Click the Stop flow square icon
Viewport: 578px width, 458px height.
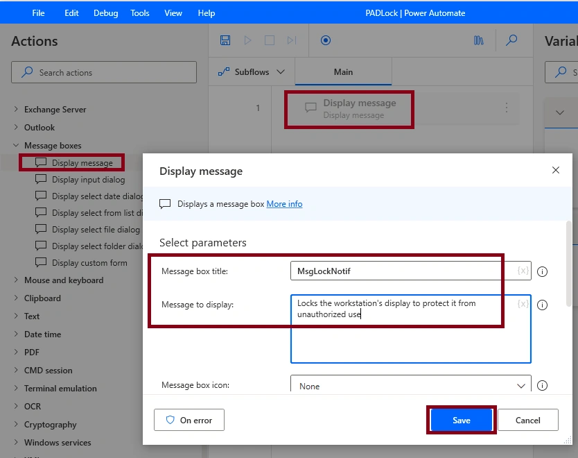[270, 40]
